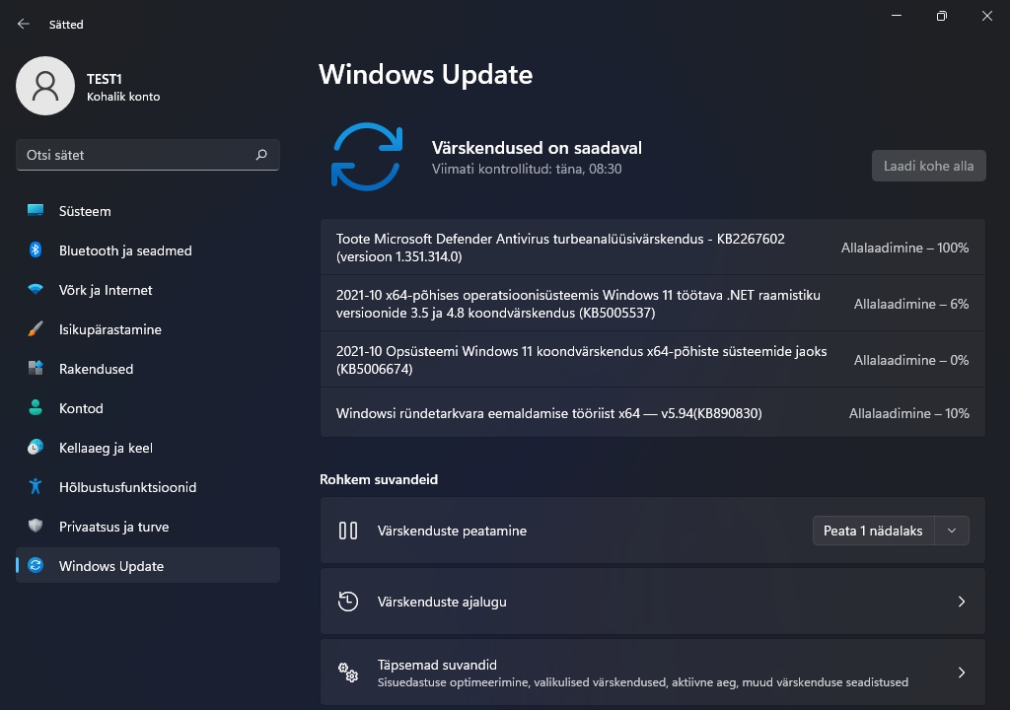Click the Sisuedastuse optimeerimine description text

[643, 682]
